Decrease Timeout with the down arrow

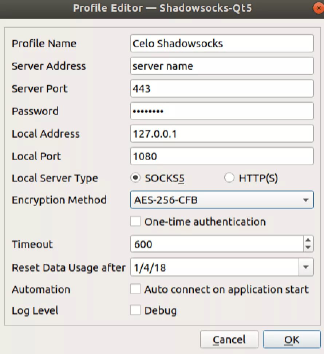308,248
